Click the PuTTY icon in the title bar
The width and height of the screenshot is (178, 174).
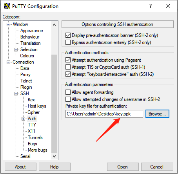click(7, 6)
